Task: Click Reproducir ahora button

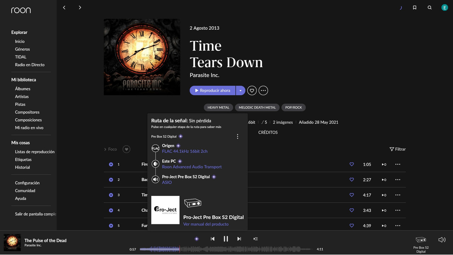Action: [212, 91]
